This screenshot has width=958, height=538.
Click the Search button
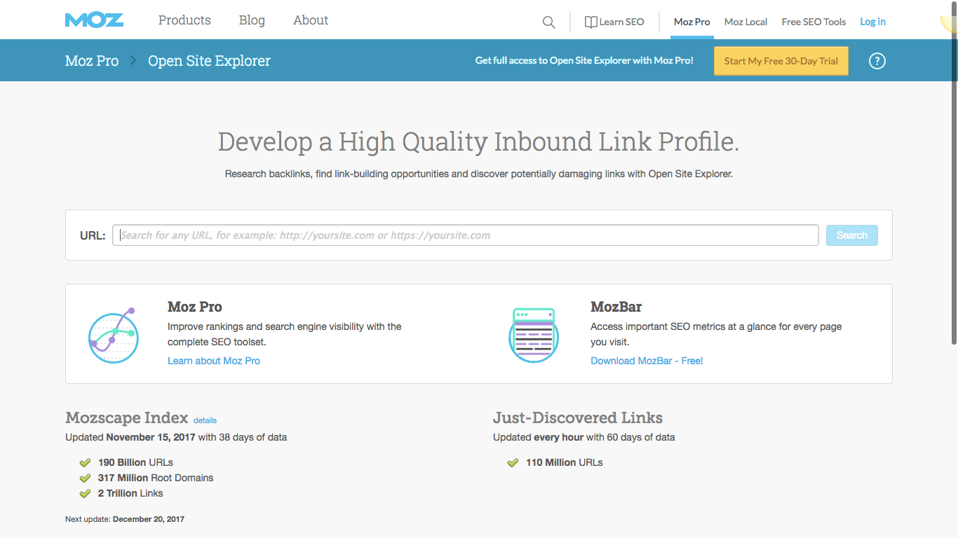click(x=852, y=235)
